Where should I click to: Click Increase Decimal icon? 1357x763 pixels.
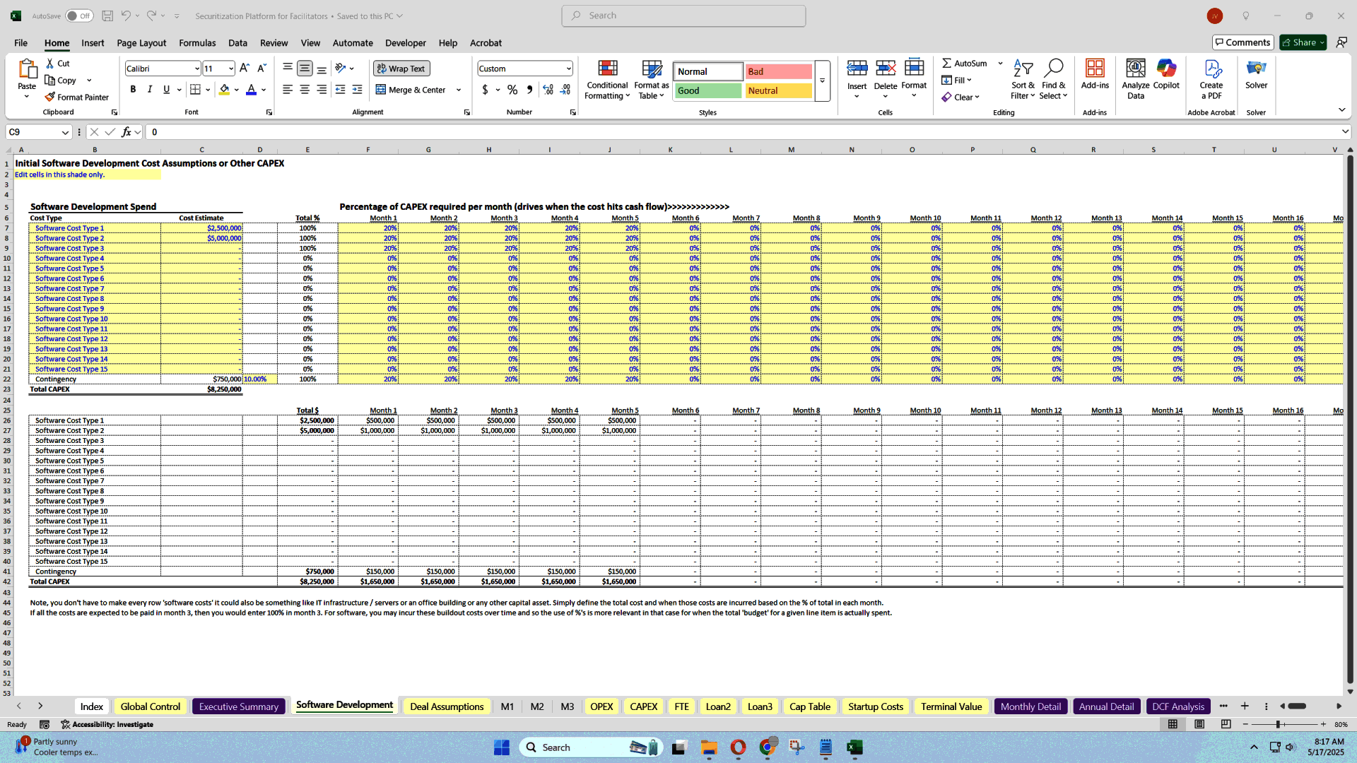pos(548,90)
